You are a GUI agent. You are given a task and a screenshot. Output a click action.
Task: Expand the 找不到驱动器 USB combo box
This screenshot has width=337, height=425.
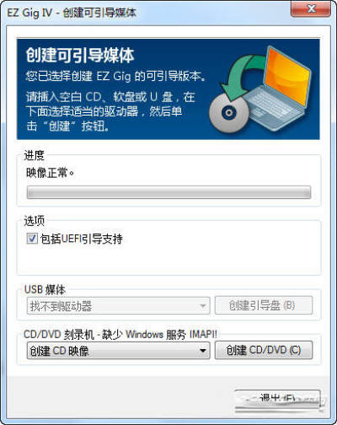119,305
